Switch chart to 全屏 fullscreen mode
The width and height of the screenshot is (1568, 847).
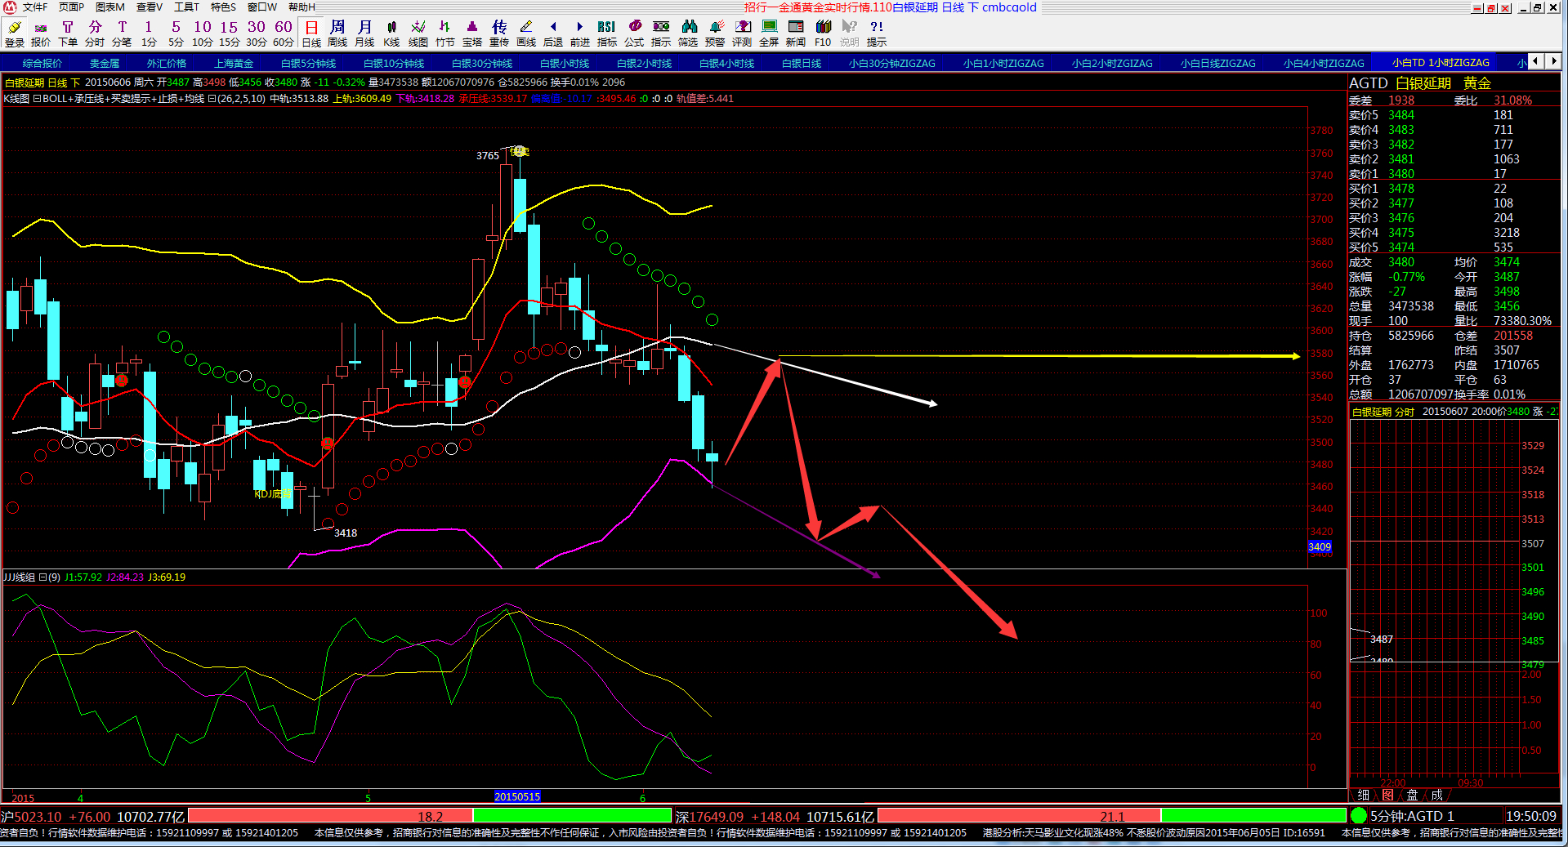pyautogui.click(x=769, y=33)
